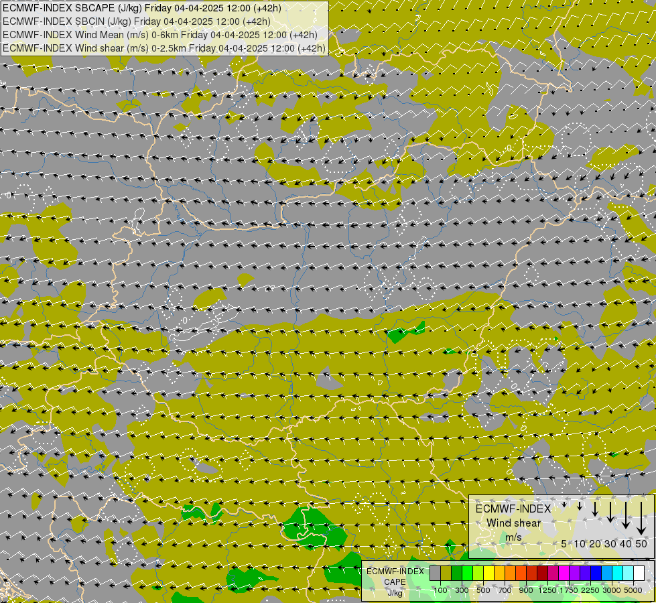Click the 'J/kg' unit label in legend
This screenshot has width=656, height=603.
click(395, 594)
